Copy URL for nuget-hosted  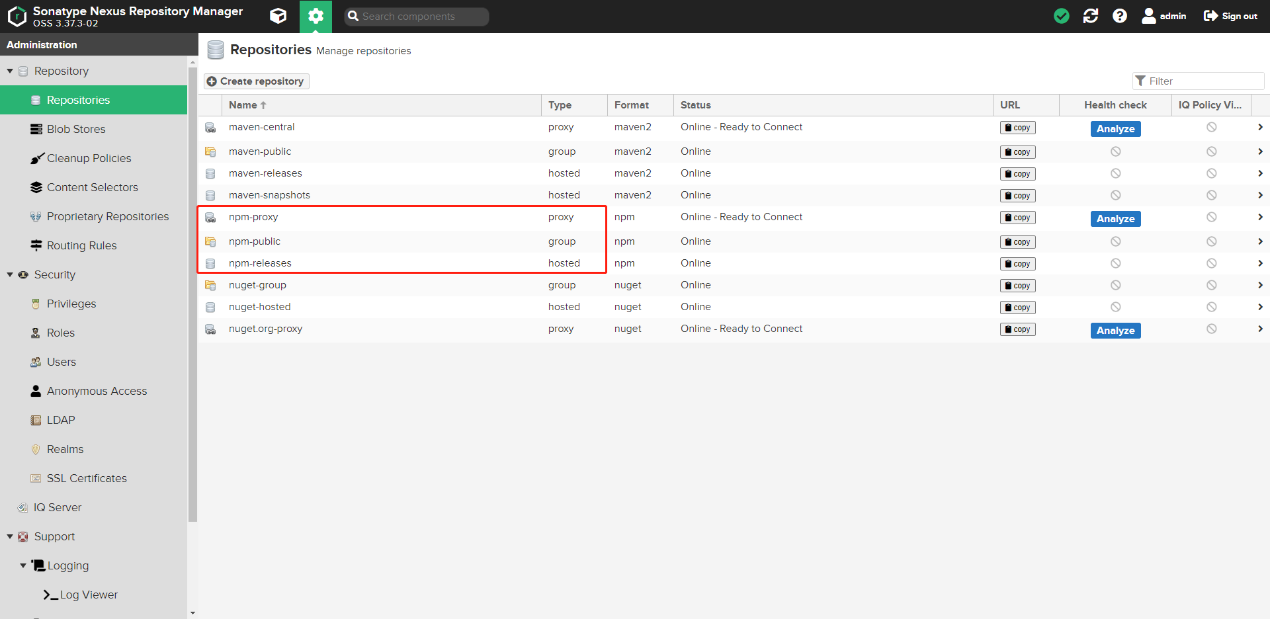pos(1017,308)
